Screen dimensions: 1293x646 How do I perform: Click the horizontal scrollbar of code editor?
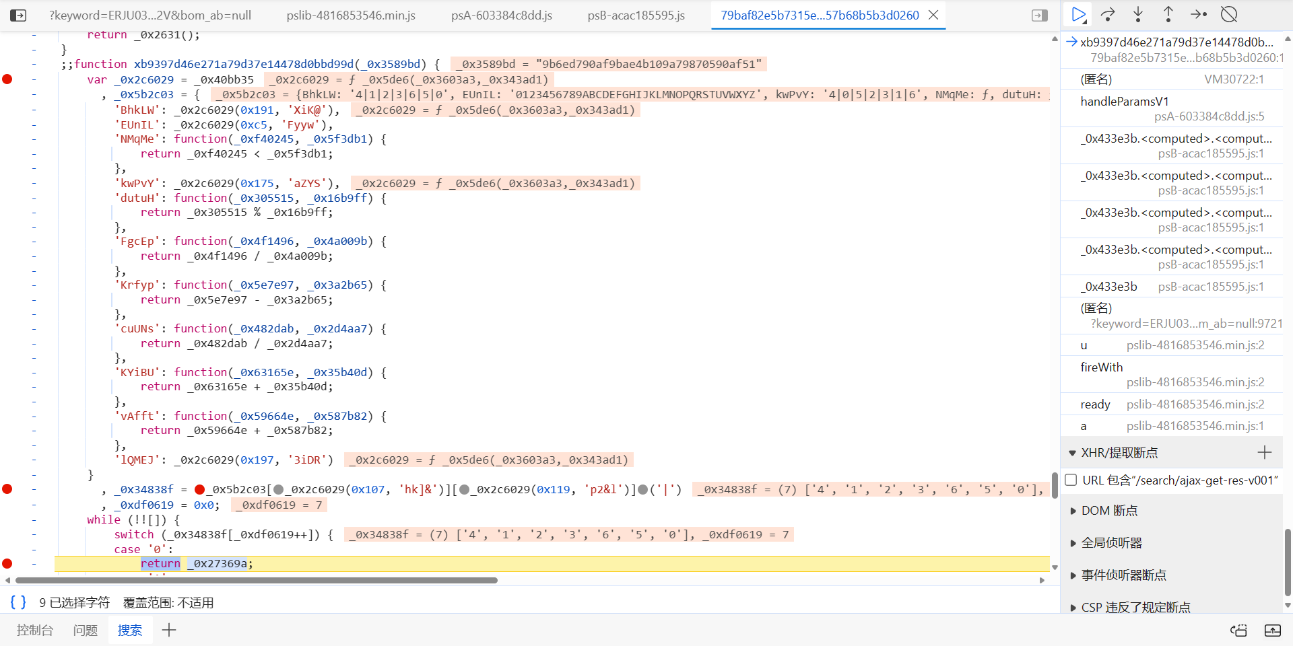pyautogui.click(x=257, y=580)
